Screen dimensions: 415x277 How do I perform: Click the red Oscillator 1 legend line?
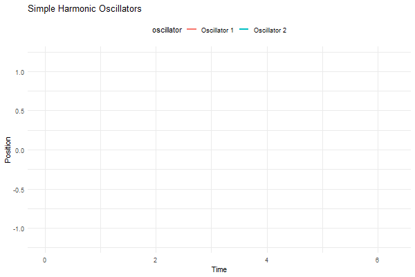tap(192, 30)
